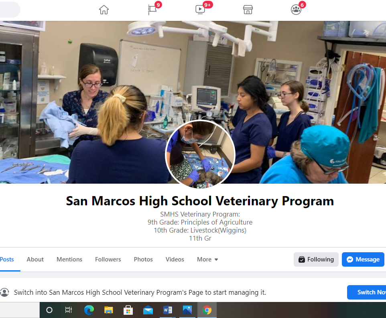386x318 pixels.
Task: View the Followers tab
Action: [108, 259]
